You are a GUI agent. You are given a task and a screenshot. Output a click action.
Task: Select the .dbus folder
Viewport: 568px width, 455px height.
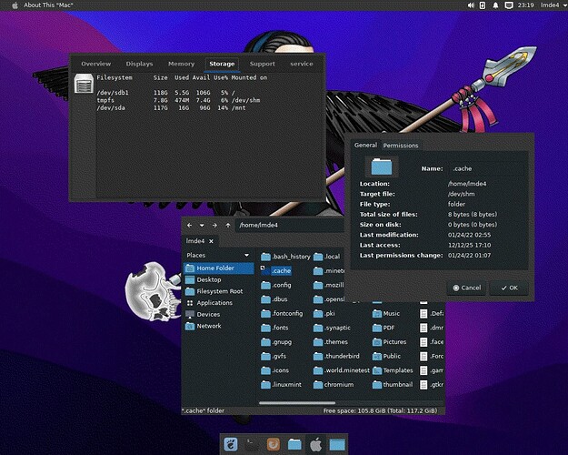tap(274, 299)
